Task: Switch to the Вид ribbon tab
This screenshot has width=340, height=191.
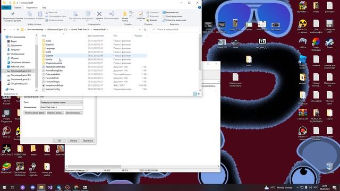Action: 44,7
